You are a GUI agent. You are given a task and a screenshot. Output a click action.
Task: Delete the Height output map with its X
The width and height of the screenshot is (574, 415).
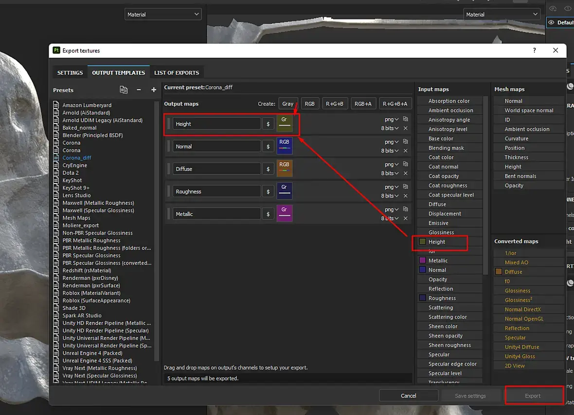405,128
